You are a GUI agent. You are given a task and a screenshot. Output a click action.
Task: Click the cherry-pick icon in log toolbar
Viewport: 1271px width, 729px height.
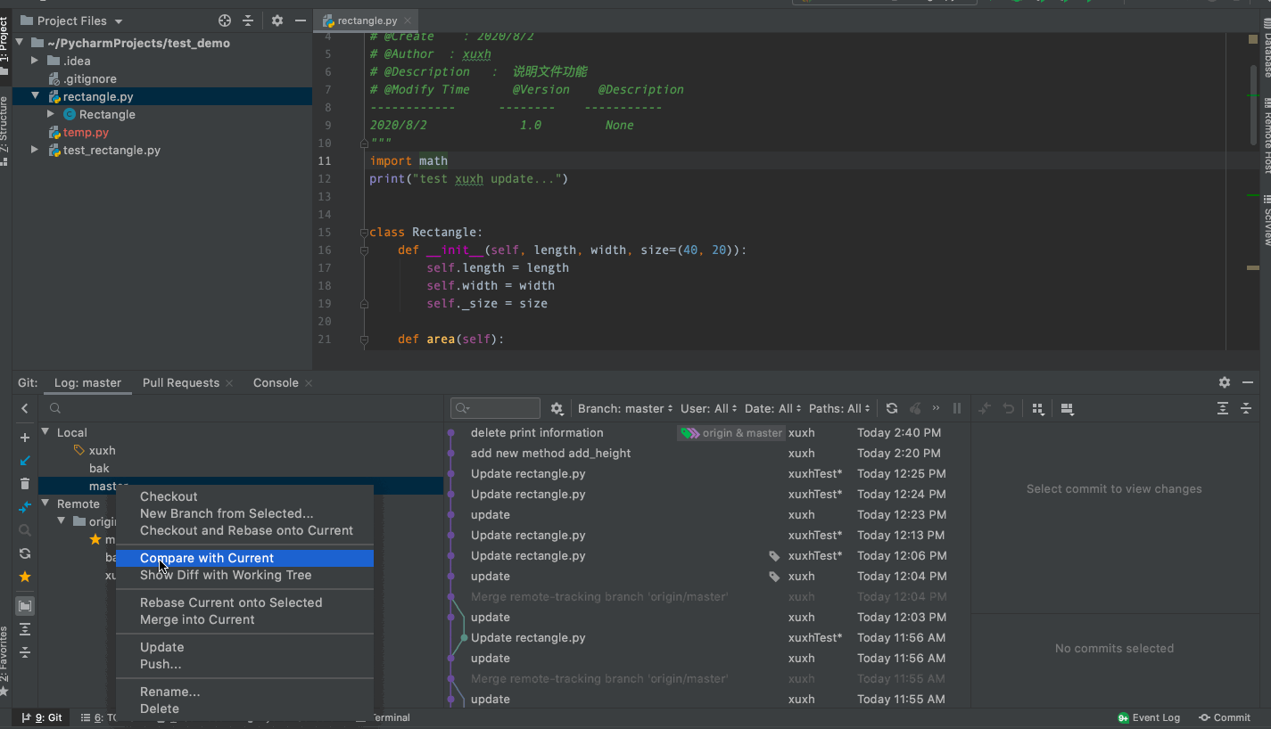(915, 408)
